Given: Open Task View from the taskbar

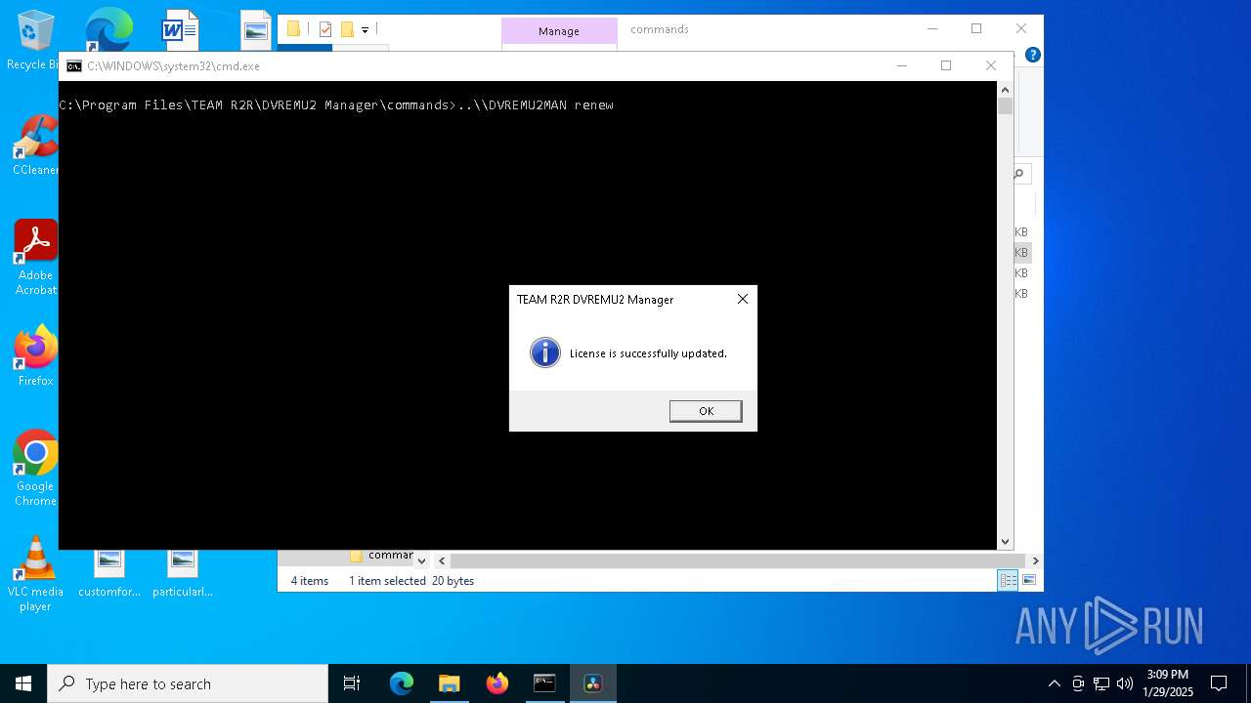Looking at the screenshot, I should coord(352,683).
